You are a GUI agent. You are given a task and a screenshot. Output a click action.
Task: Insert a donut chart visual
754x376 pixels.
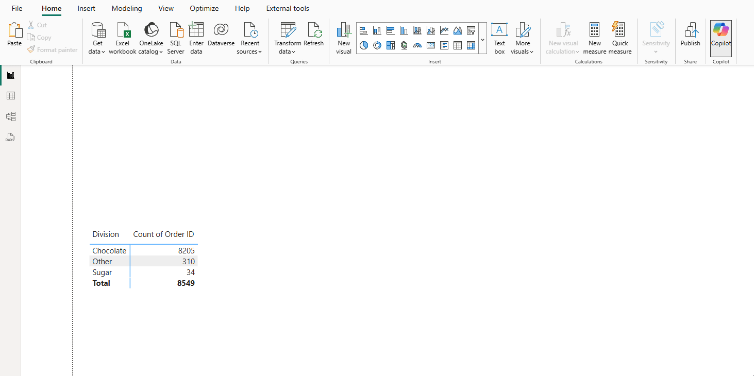click(x=377, y=45)
